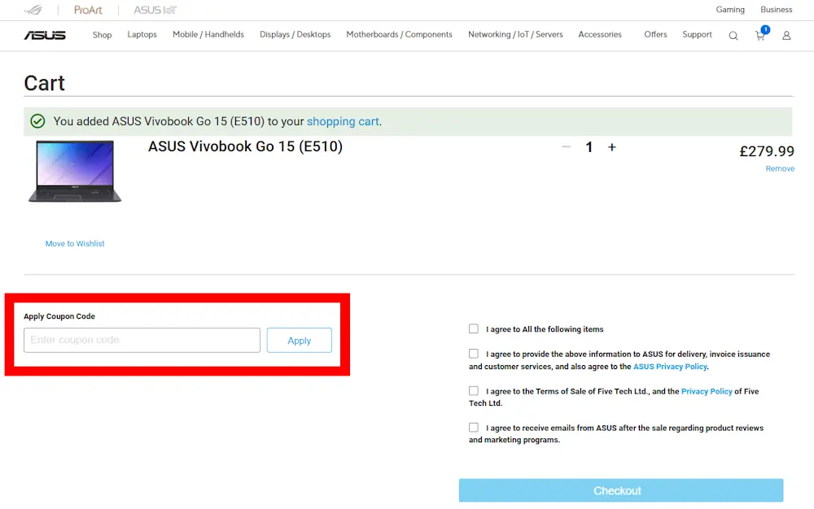Screen dimensions: 814x509
Task: Go home via the ASUS logo
Action: pyautogui.click(x=45, y=35)
